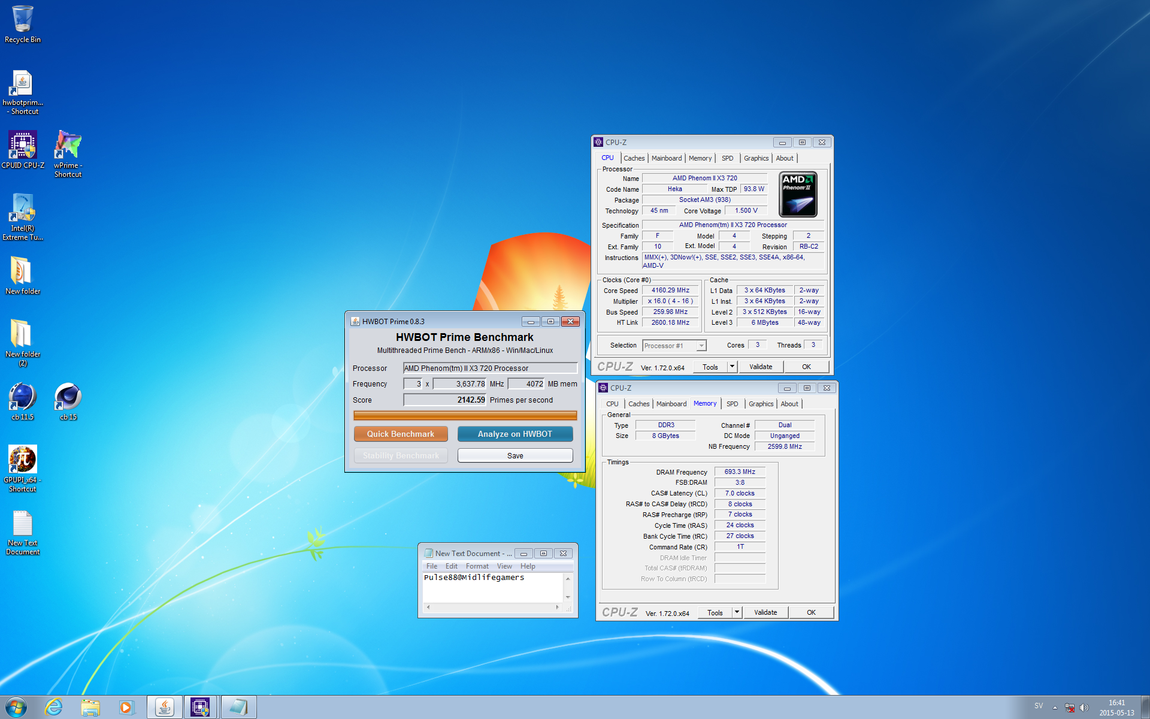
Task: Open Notepad View menu
Action: (x=504, y=566)
